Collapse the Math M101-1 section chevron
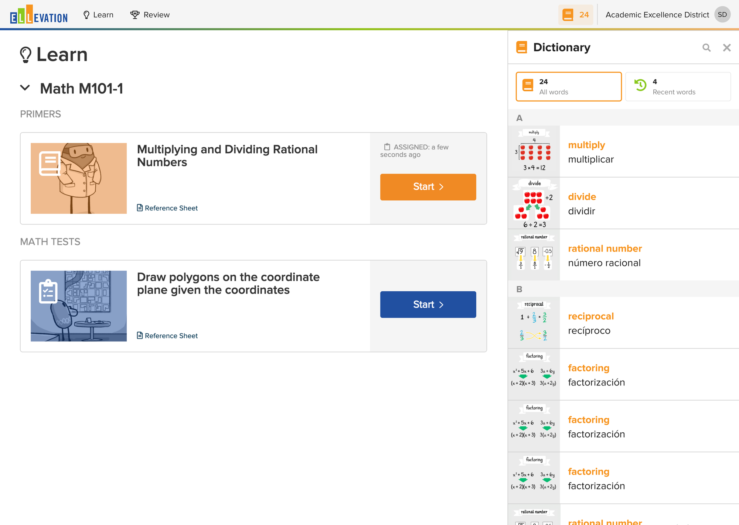The image size is (739, 525). tap(25, 88)
